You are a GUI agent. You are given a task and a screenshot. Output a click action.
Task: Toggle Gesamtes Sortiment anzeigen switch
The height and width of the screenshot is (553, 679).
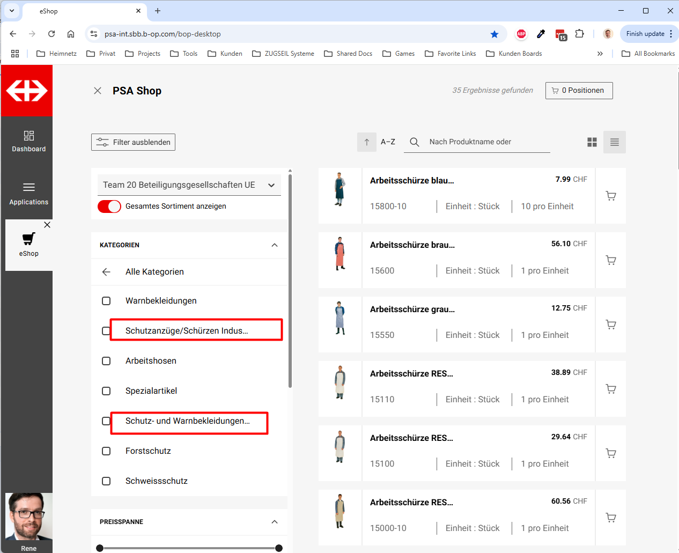click(109, 207)
